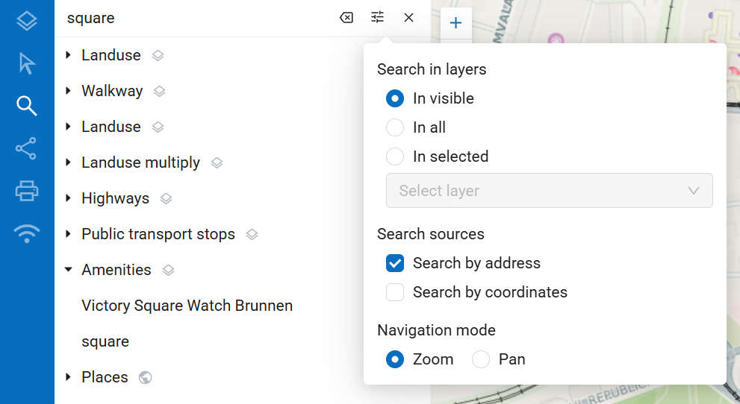Select the identify pointer tool

pyautogui.click(x=26, y=63)
